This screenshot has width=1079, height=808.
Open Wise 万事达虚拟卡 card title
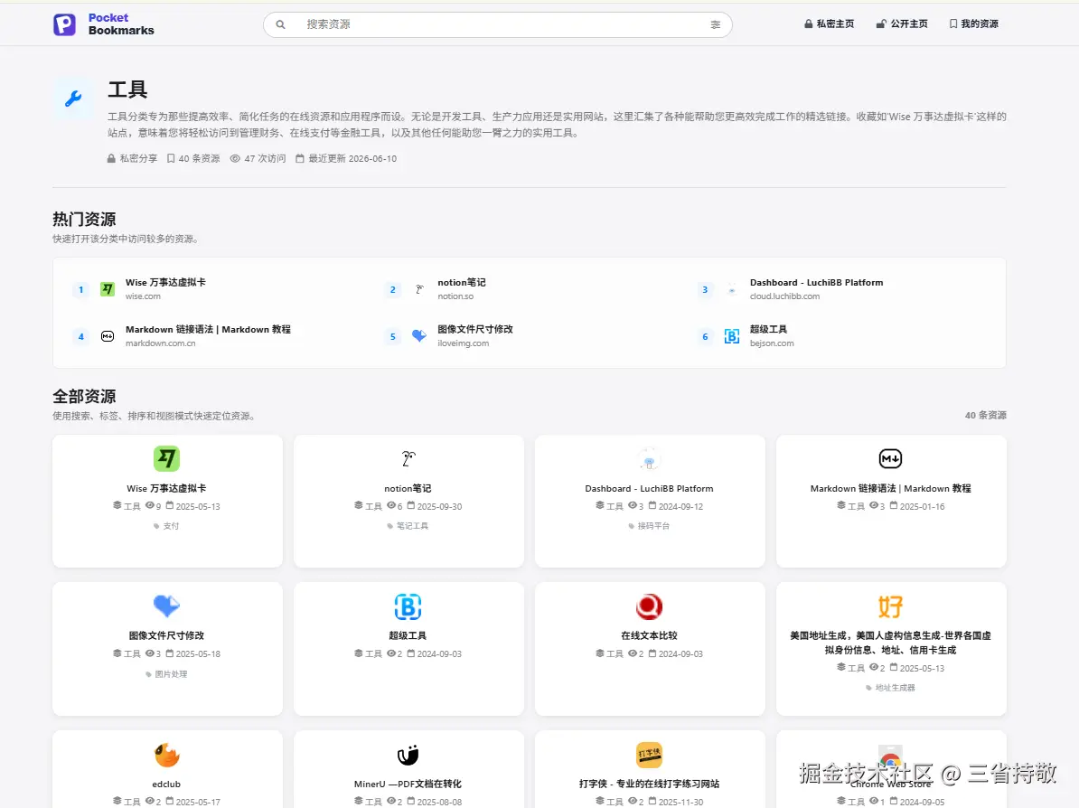pyautogui.click(x=166, y=488)
